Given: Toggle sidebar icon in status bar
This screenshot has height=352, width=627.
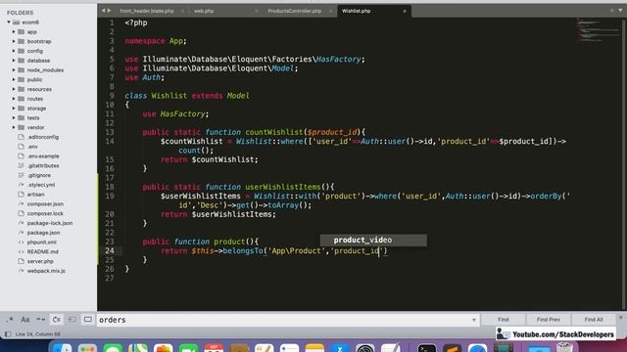Looking at the screenshot, I should click(x=8, y=333).
